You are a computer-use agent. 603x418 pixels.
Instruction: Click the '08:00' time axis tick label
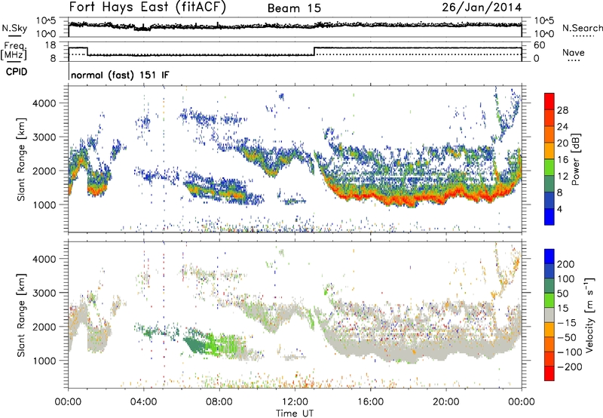click(x=219, y=402)
